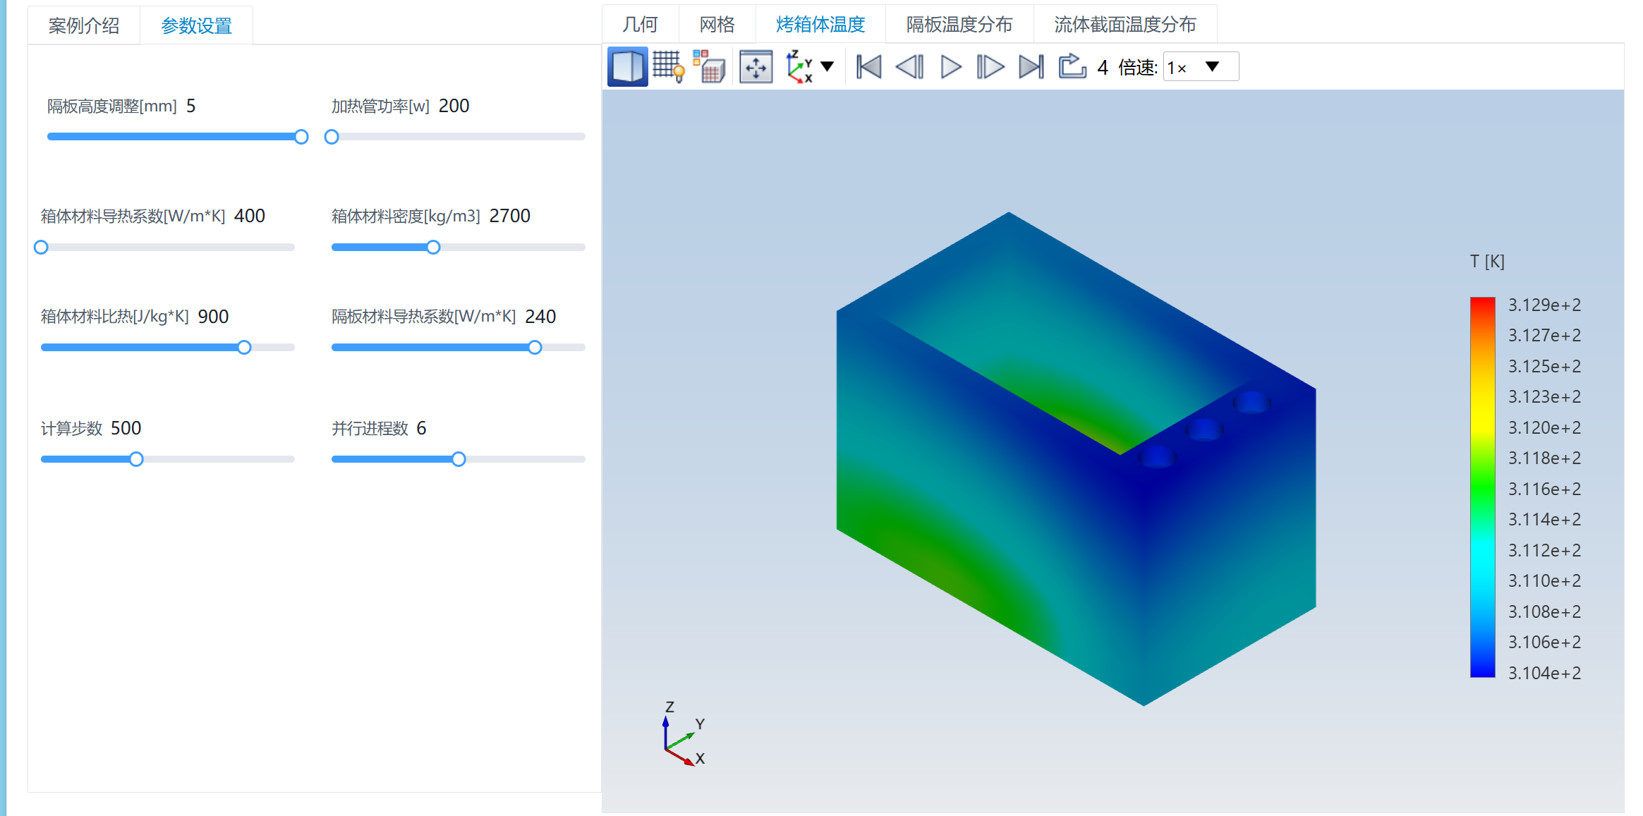The image size is (1643, 816).
Task: Open the axis orientation dropdown arrow
Action: click(x=827, y=67)
